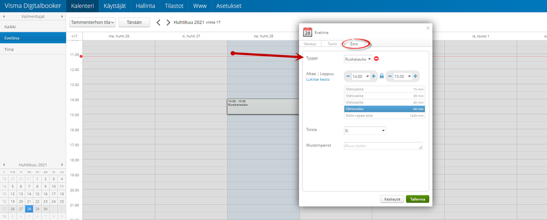The width and height of the screenshot is (547, 220).
Task: Click left arrow beside Valmentajat header
Action: point(4,16)
